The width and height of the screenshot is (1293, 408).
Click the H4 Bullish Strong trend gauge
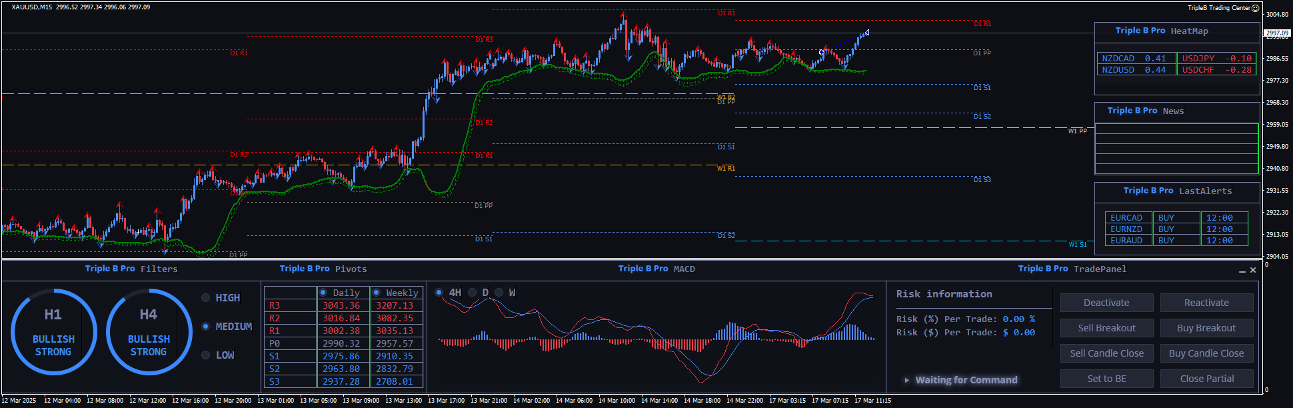point(149,331)
